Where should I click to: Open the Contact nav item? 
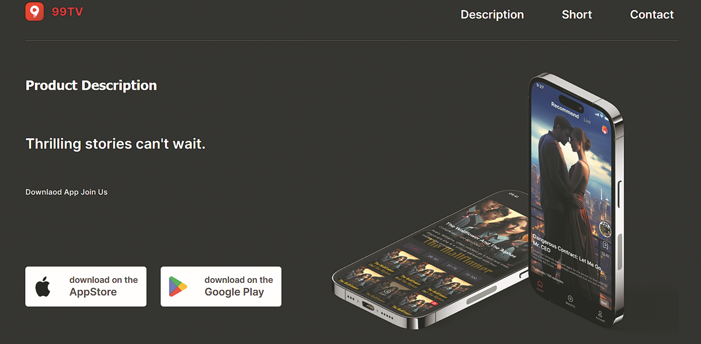pyautogui.click(x=652, y=15)
